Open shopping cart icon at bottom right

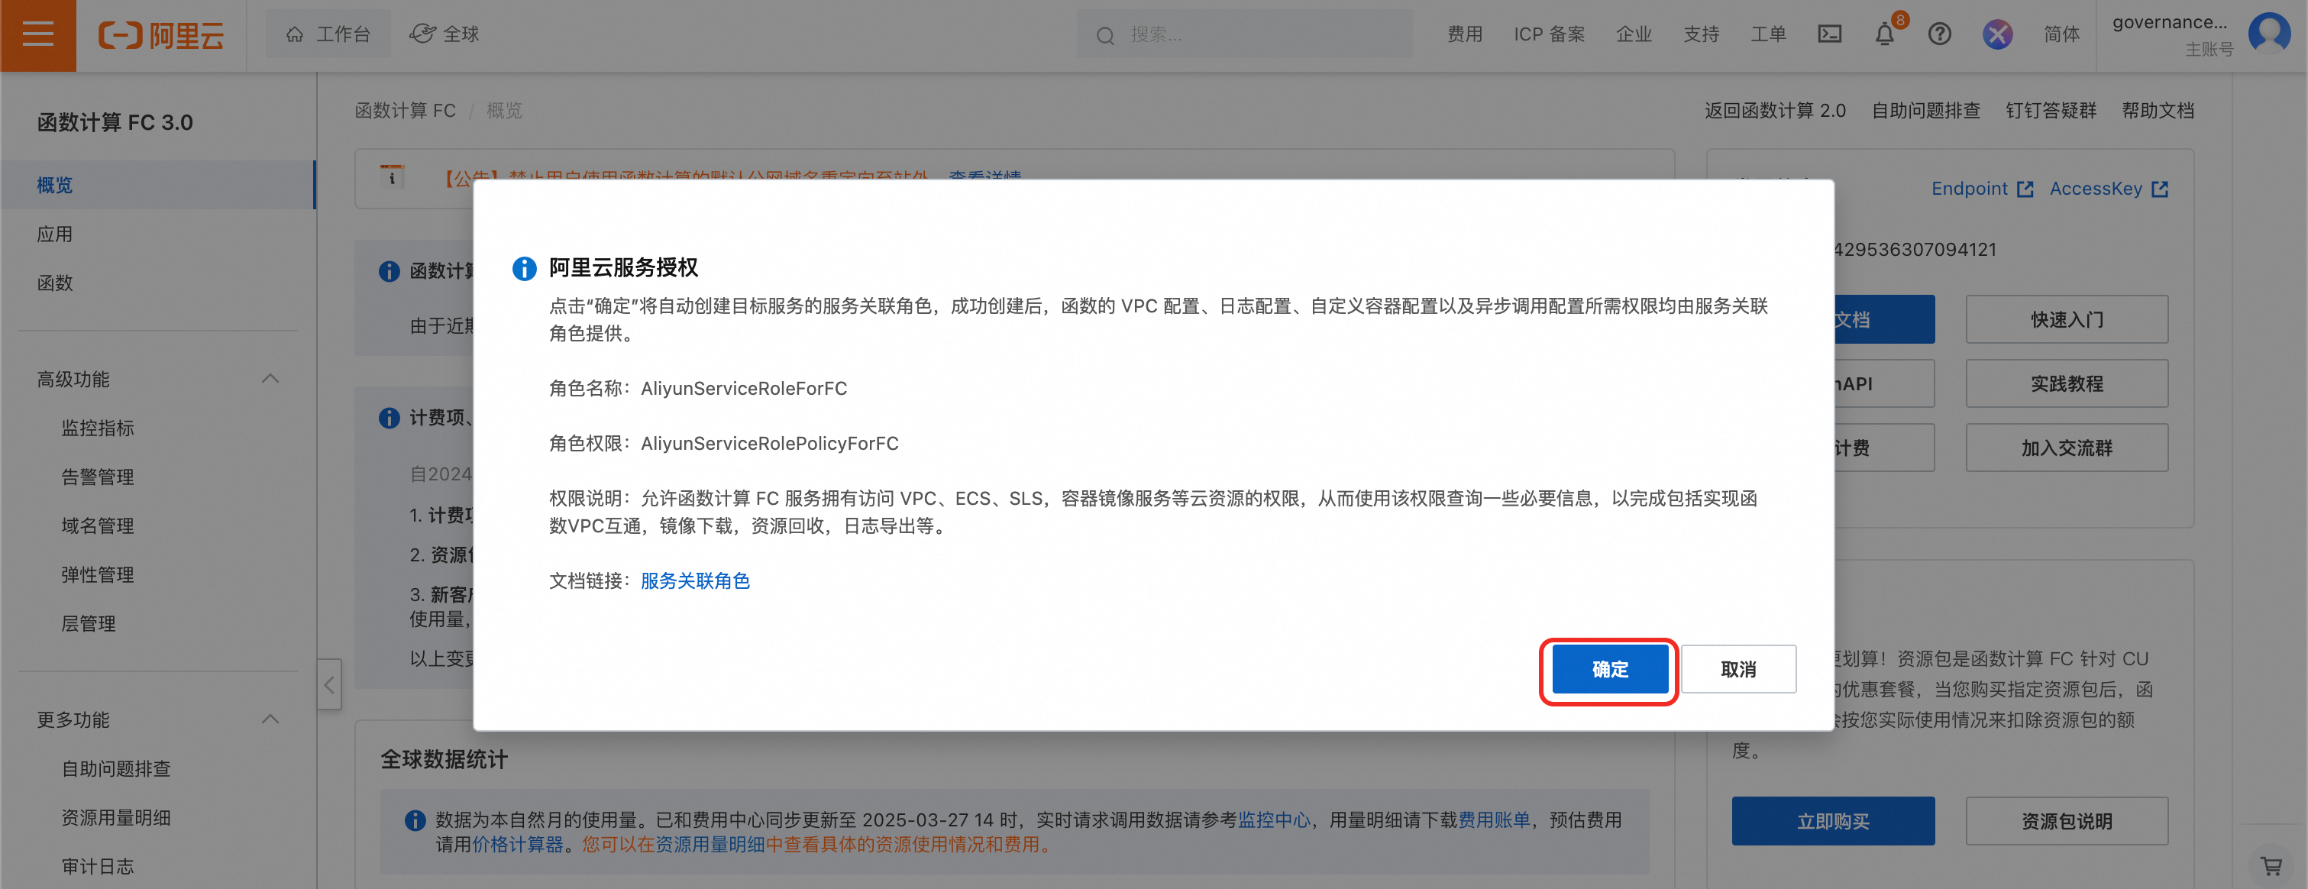(2271, 865)
